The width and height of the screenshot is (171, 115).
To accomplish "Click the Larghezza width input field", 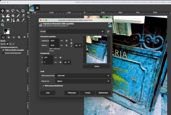I will (54, 41).
